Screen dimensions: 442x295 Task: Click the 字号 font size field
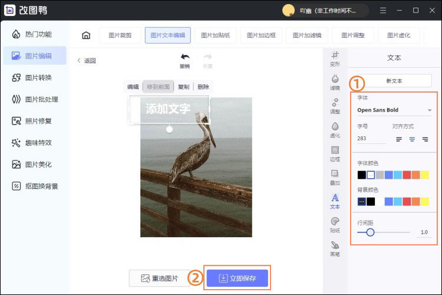point(371,139)
